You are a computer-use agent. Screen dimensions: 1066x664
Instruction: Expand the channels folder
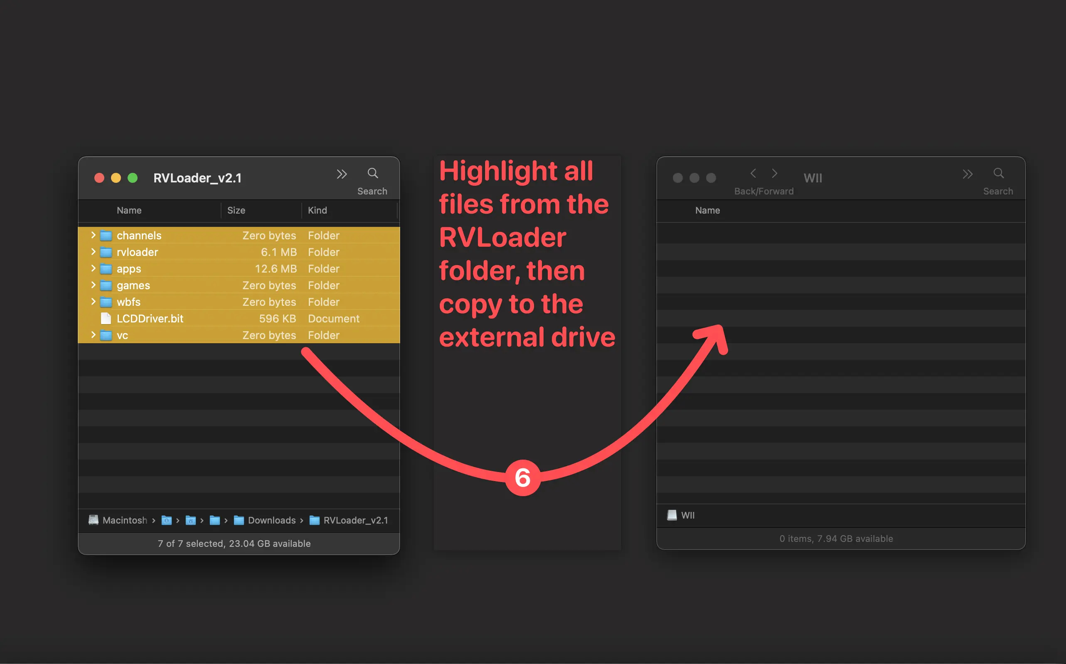coord(93,235)
